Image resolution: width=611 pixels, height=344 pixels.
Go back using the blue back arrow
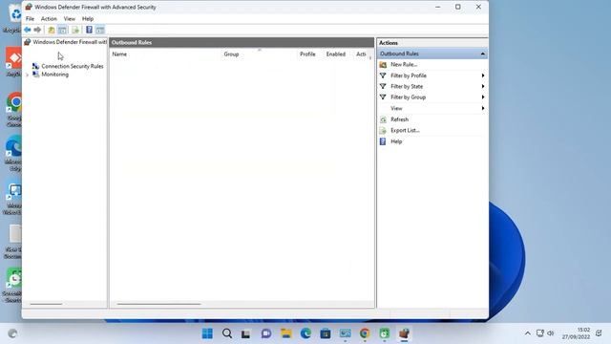pyautogui.click(x=28, y=30)
